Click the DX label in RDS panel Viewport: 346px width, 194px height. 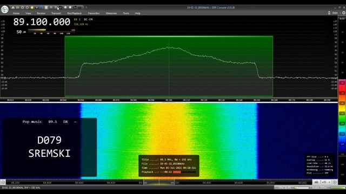pos(65,122)
